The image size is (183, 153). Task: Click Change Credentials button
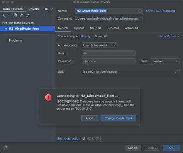[x=118, y=118]
